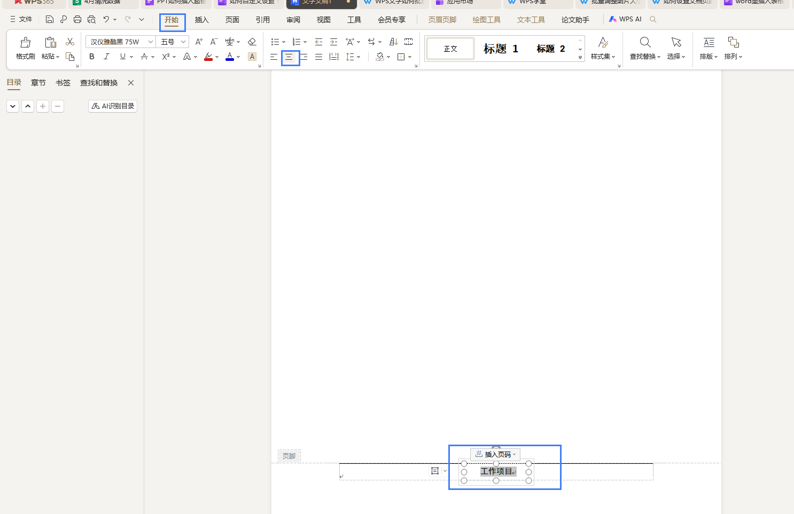
Task: Click the paragraph shading fill color button
Action: point(380,57)
